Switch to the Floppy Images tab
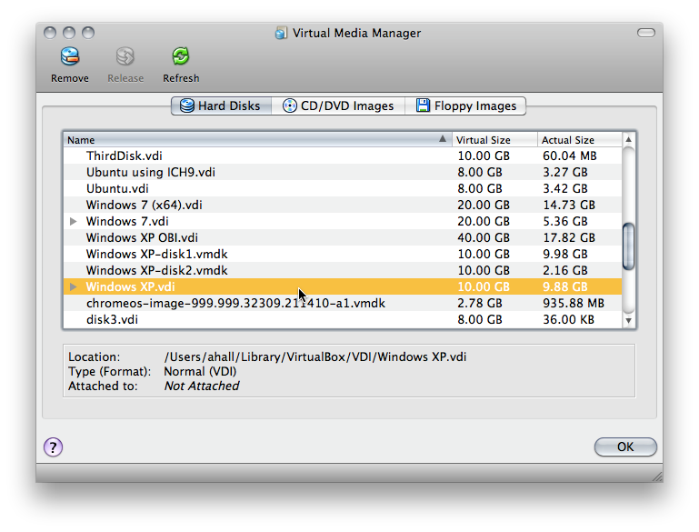 (x=465, y=105)
